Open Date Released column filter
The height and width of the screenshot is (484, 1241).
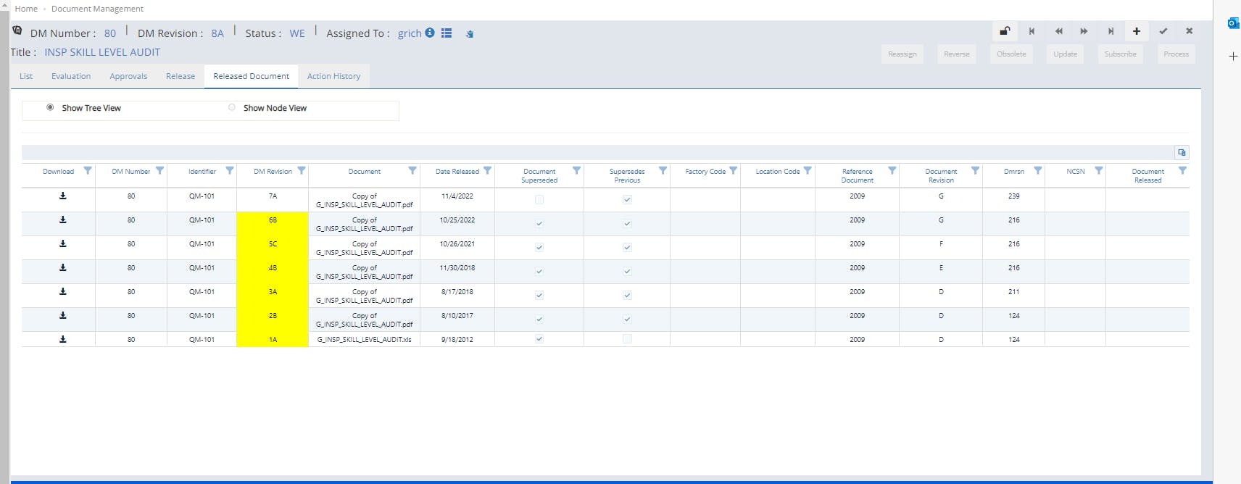(488, 171)
